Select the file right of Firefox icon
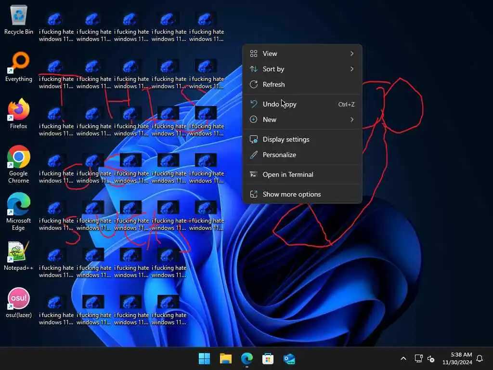 point(56,121)
